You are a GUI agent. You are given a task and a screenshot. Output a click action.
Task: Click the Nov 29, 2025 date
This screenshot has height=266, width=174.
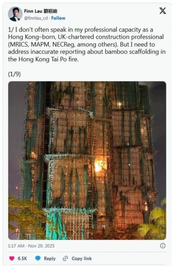[x=41, y=246]
